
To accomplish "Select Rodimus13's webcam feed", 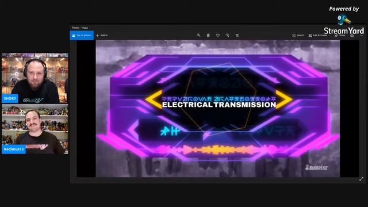I will pos(35,129).
